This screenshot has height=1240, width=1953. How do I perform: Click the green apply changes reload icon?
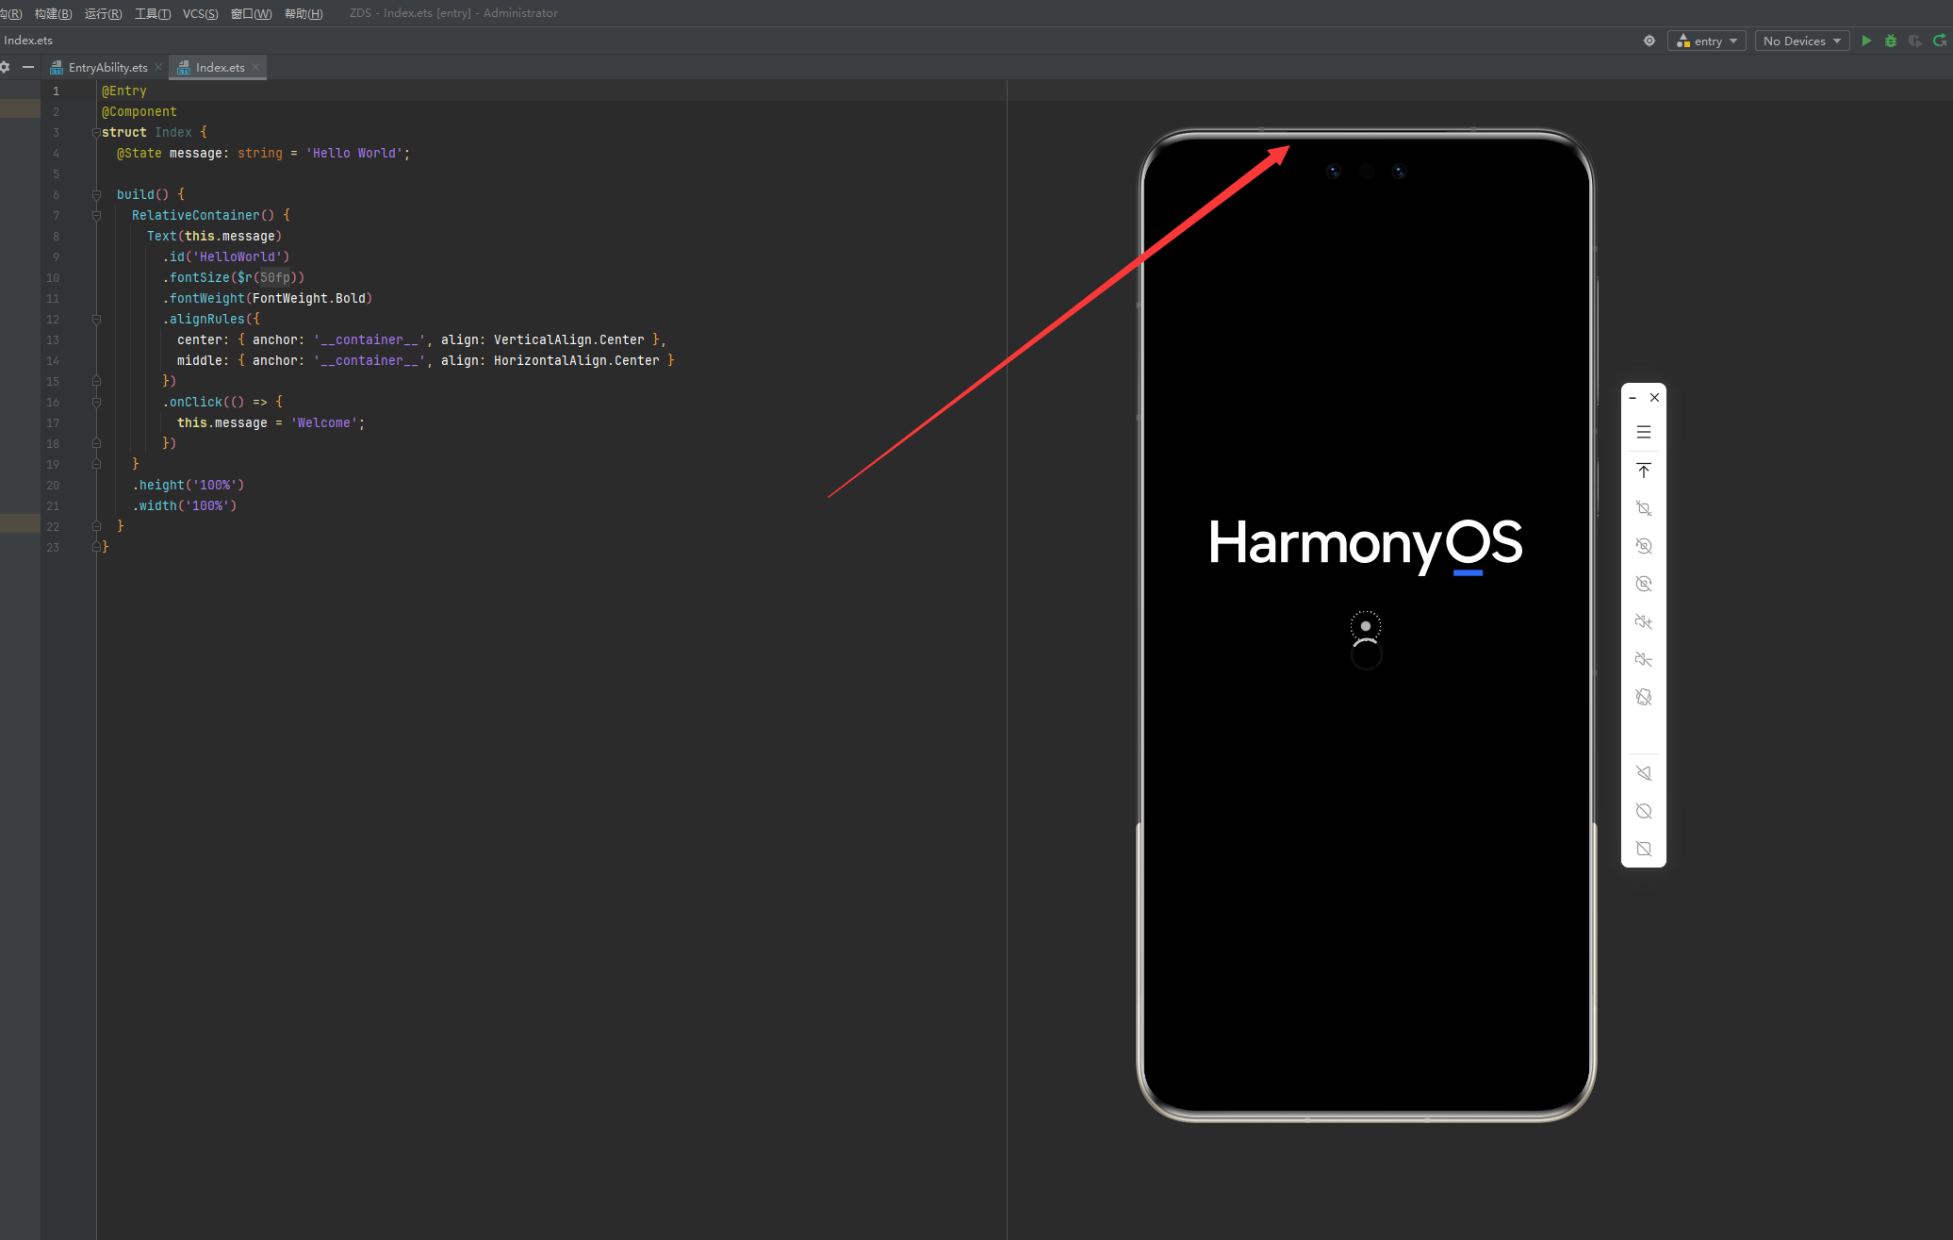click(1940, 41)
